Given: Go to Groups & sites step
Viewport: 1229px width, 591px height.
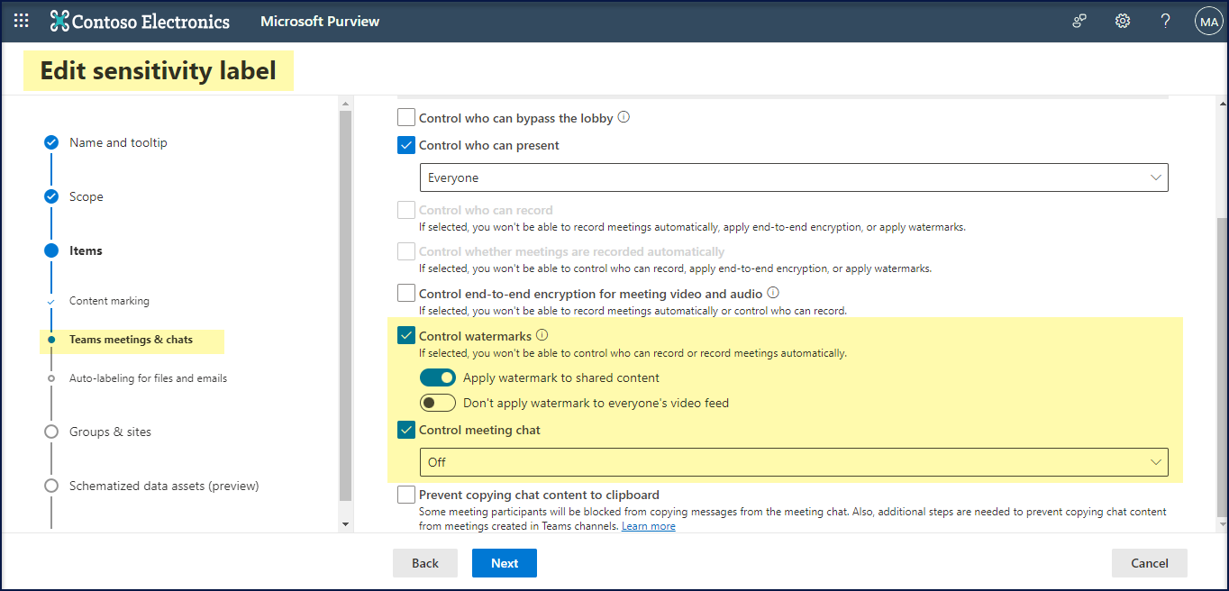Looking at the screenshot, I should [110, 432].
